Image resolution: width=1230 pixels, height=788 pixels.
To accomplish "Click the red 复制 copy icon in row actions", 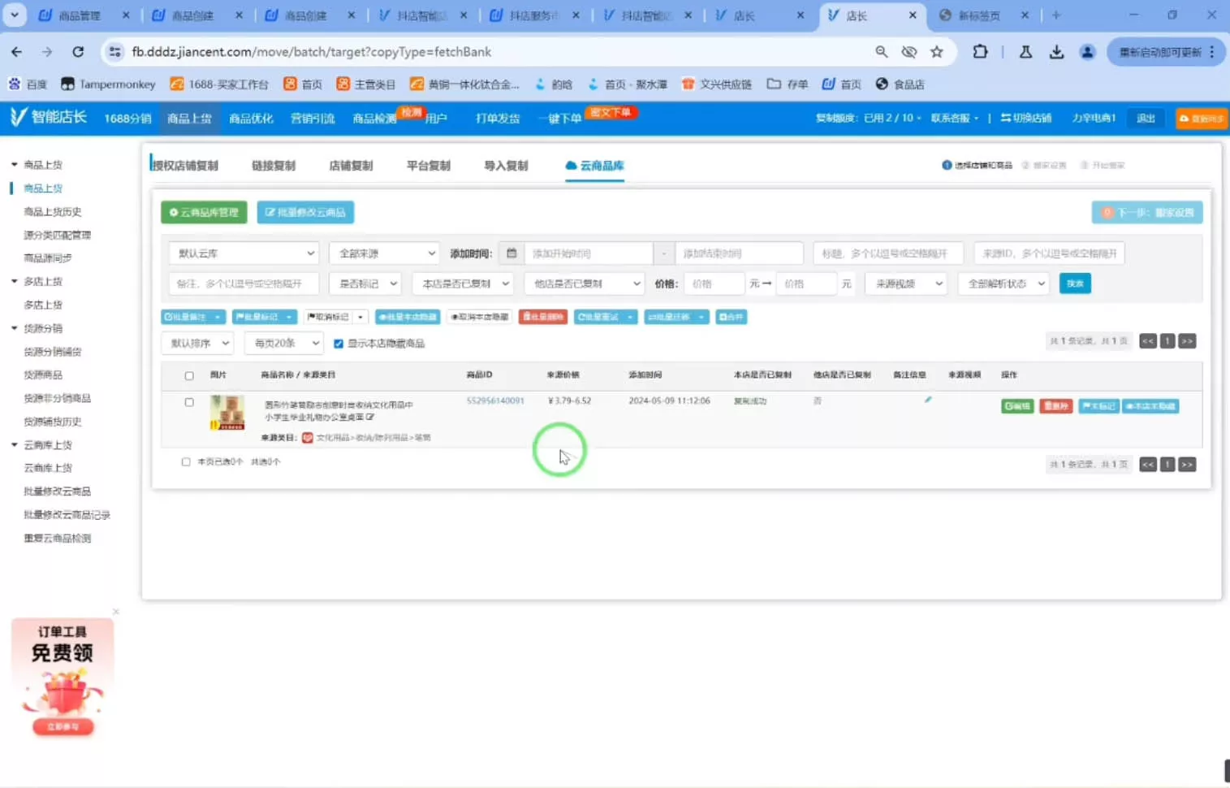I will (x=1055, y=406).
